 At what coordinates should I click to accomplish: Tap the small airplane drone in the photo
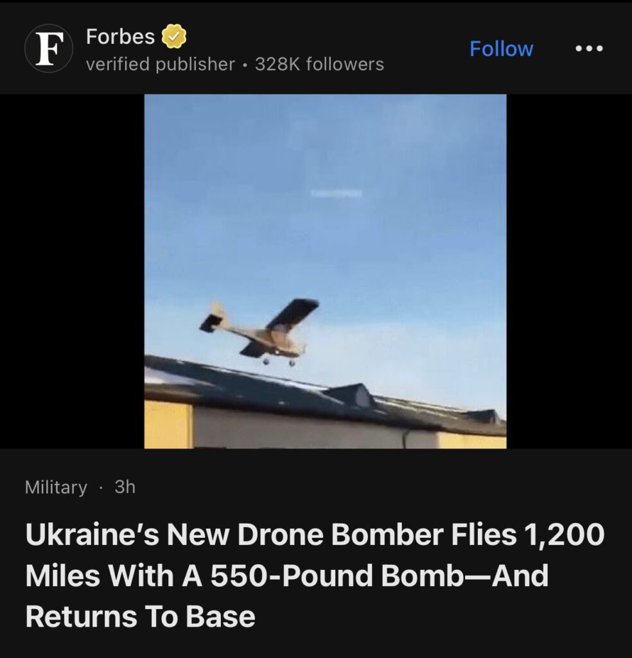pos(259,332)
